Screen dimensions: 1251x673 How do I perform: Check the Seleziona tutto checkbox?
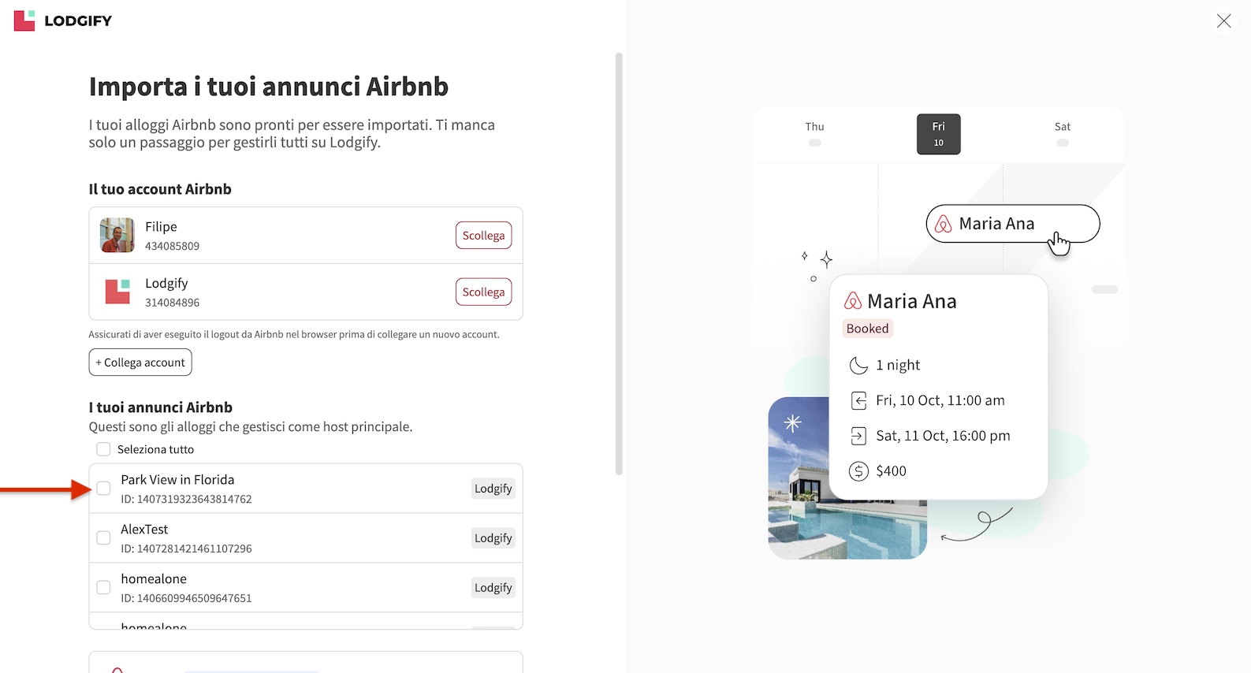point(103,449)
